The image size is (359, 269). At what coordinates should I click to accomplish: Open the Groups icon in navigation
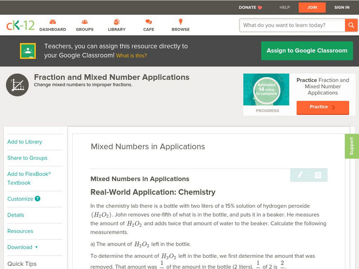[x=84, y=22]
